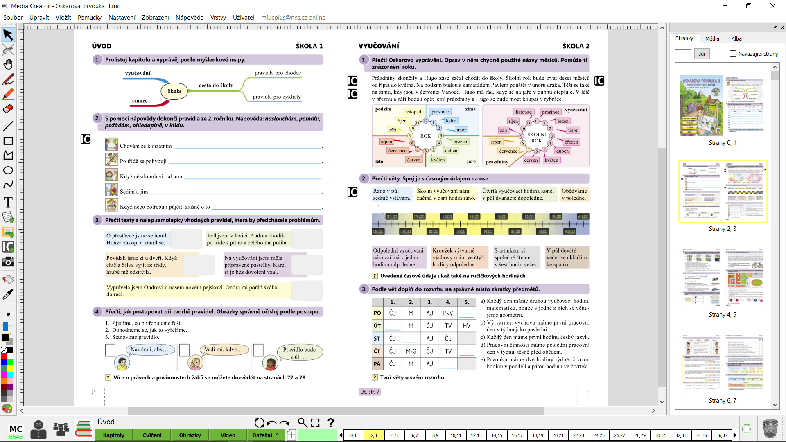Image resolution: width=786 pixels, height=442 pixels.
Task: Add interactive exercise with IC plus tool
Action: (x=8, y=247)
